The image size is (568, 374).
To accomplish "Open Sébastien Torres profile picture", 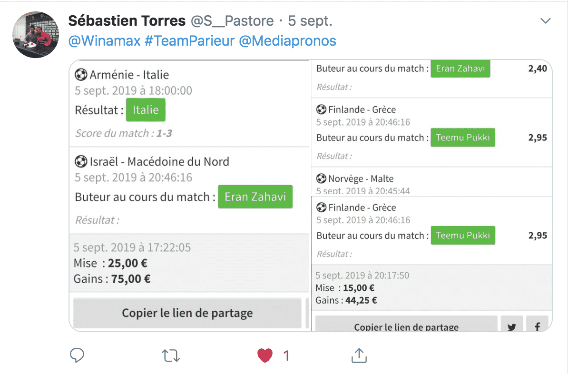I will 36,34.
